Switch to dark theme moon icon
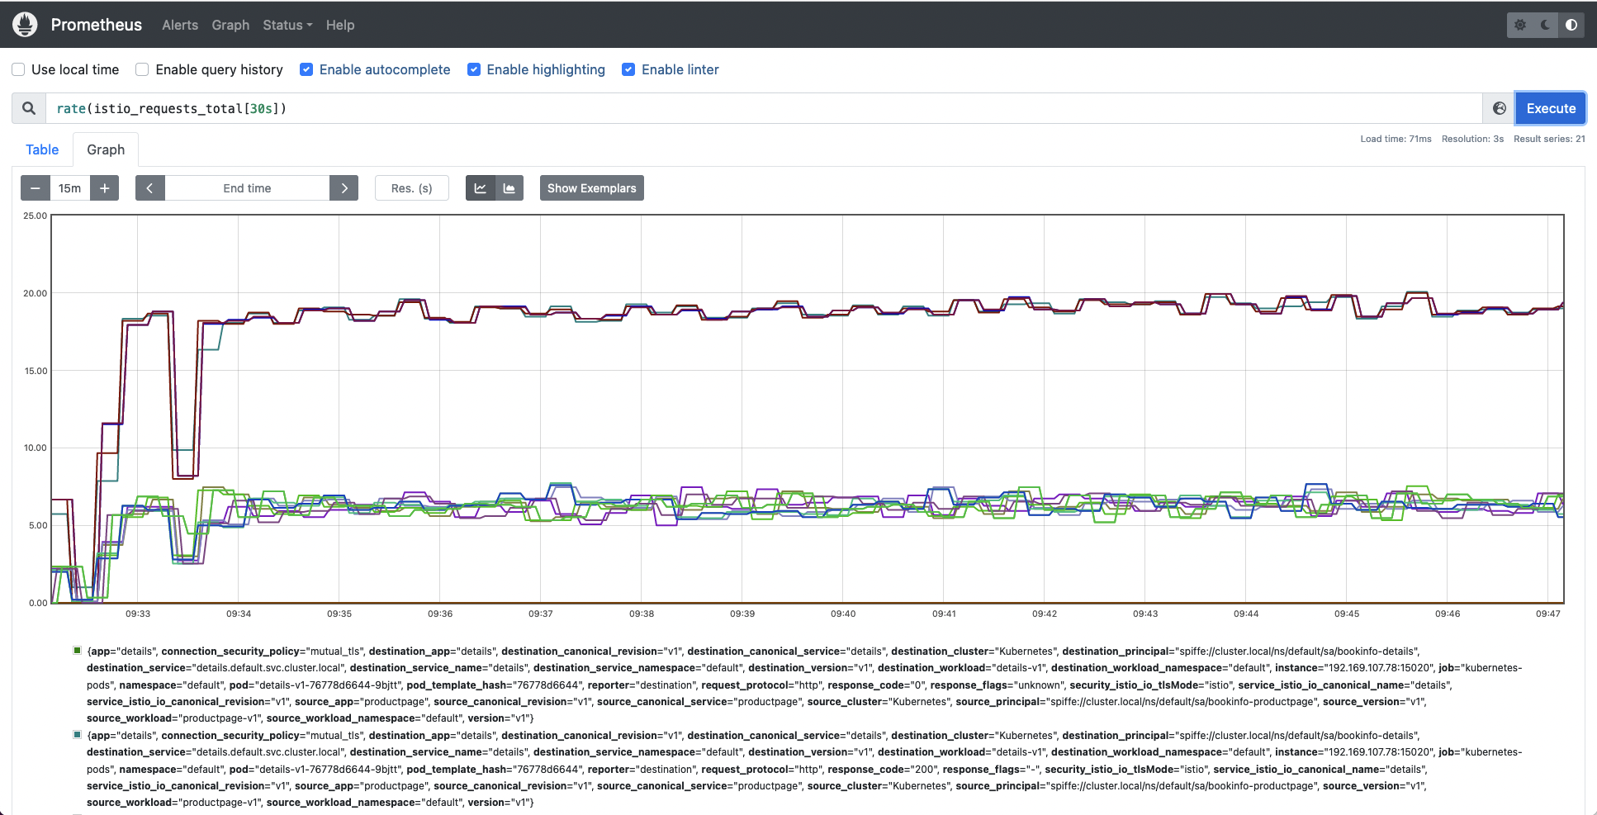The width and height of the screenshot is (1597, 815). click(1546, 25)
